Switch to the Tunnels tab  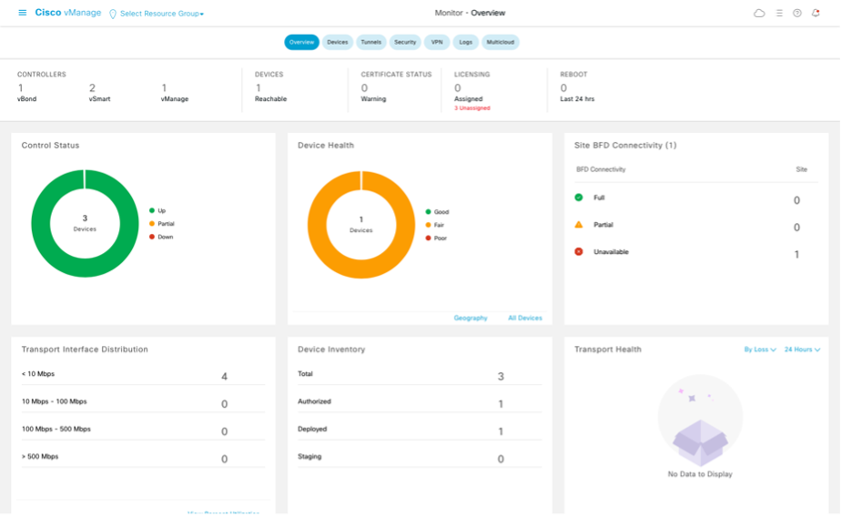click(370, 42)
